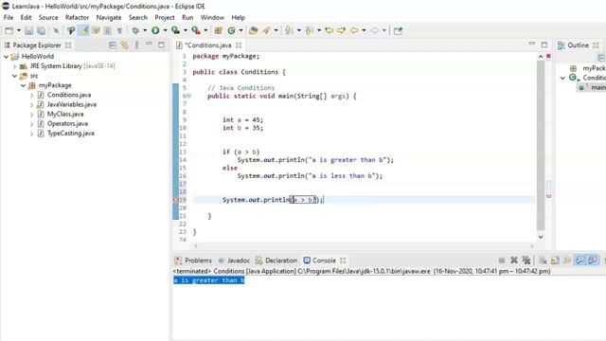The height and width of the screenshot is (341, 606).
Task: Click the editor vertical scrollbar thumb
Action: click(541, 145)
